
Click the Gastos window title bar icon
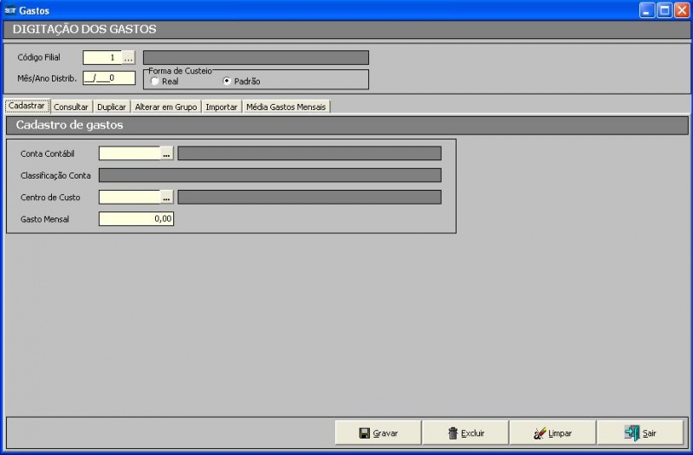point(10,10)
